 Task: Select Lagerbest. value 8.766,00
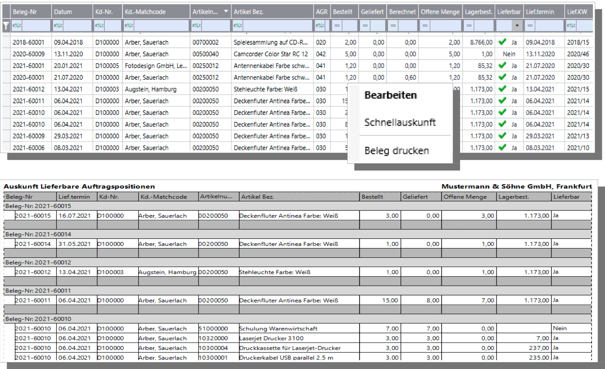point(481,42)
